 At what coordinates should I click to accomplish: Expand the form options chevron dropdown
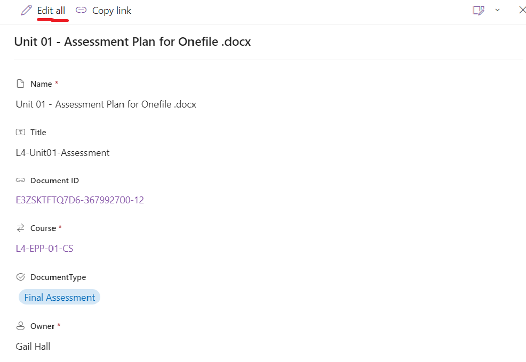pos(498,10)
